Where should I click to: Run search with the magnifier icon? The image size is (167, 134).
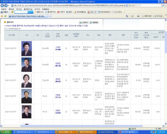tap(163, 5)
